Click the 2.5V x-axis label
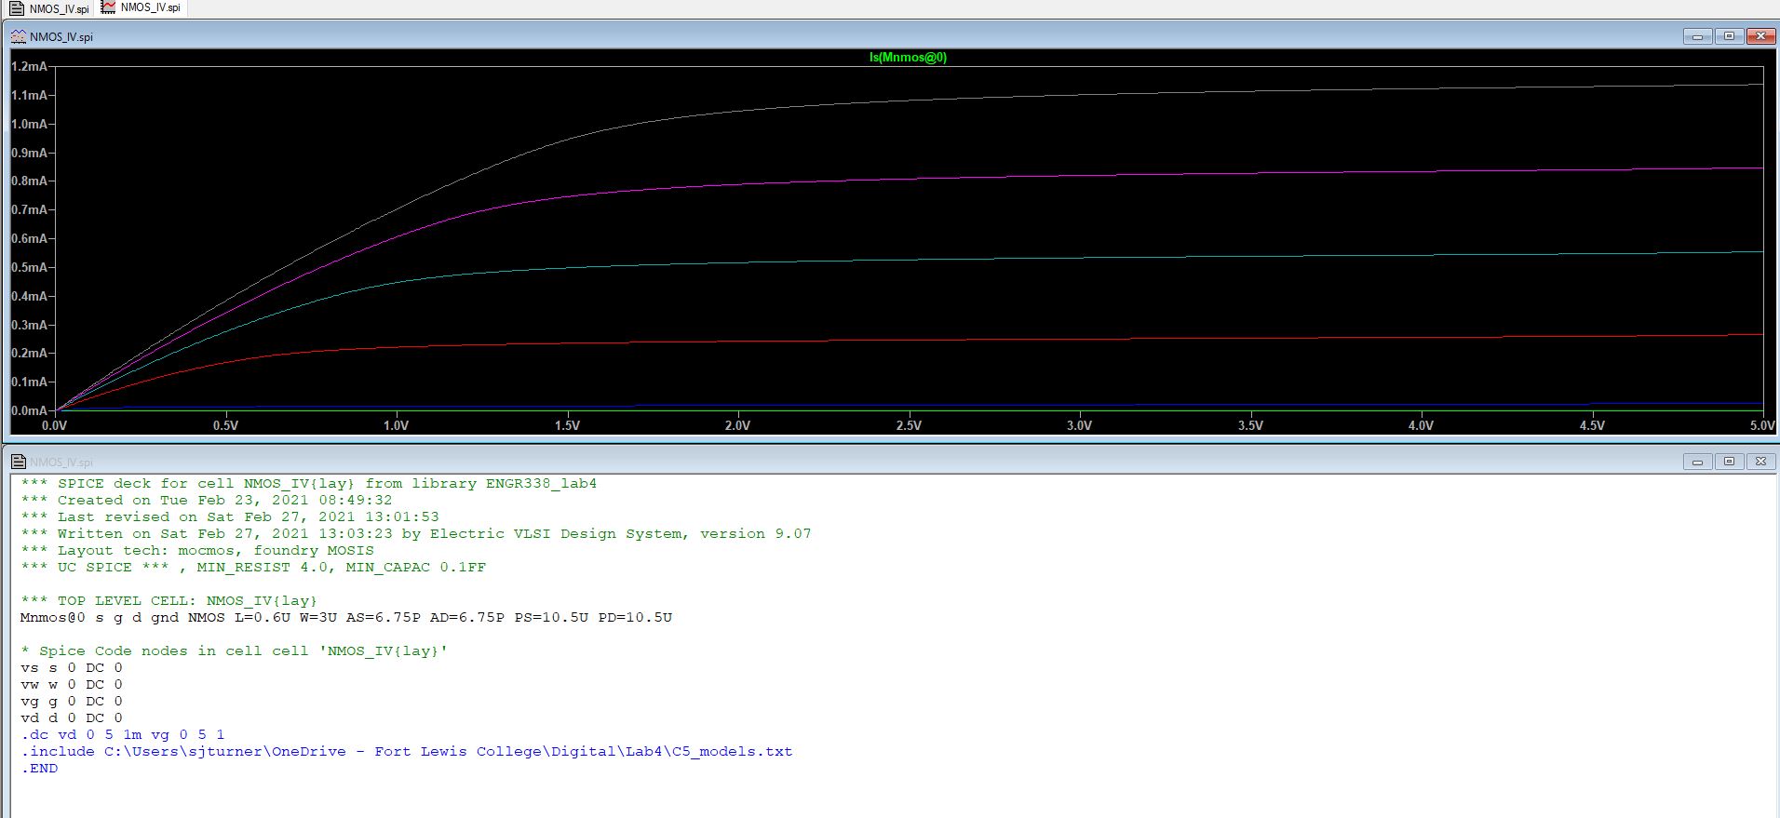The height and width of the screenshot is (818, 1780). pyautogui.click(x=909, y=425)
